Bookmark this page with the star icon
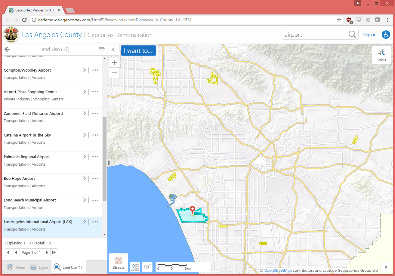This screenshot has width=395, height=276. [x=339, y=20]
